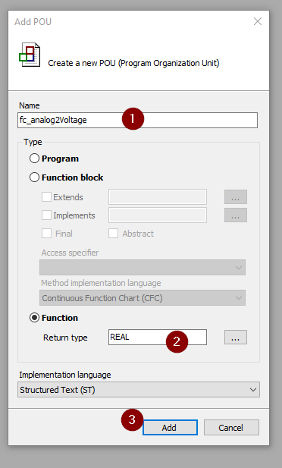The image size is (282, 468).
Task: Select the Function radio button
Action: (x=34, y=318)
